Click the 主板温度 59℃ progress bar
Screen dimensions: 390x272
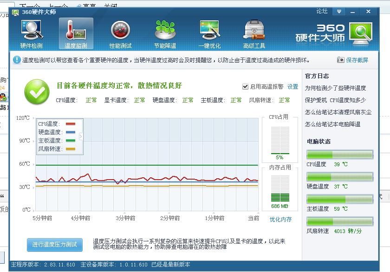340,199
